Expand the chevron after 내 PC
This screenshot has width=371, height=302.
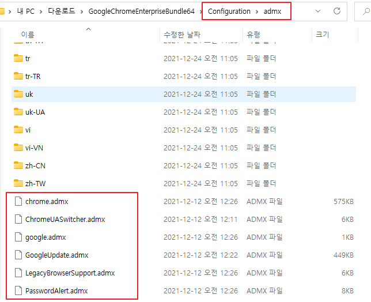click(x=41, y=12)
